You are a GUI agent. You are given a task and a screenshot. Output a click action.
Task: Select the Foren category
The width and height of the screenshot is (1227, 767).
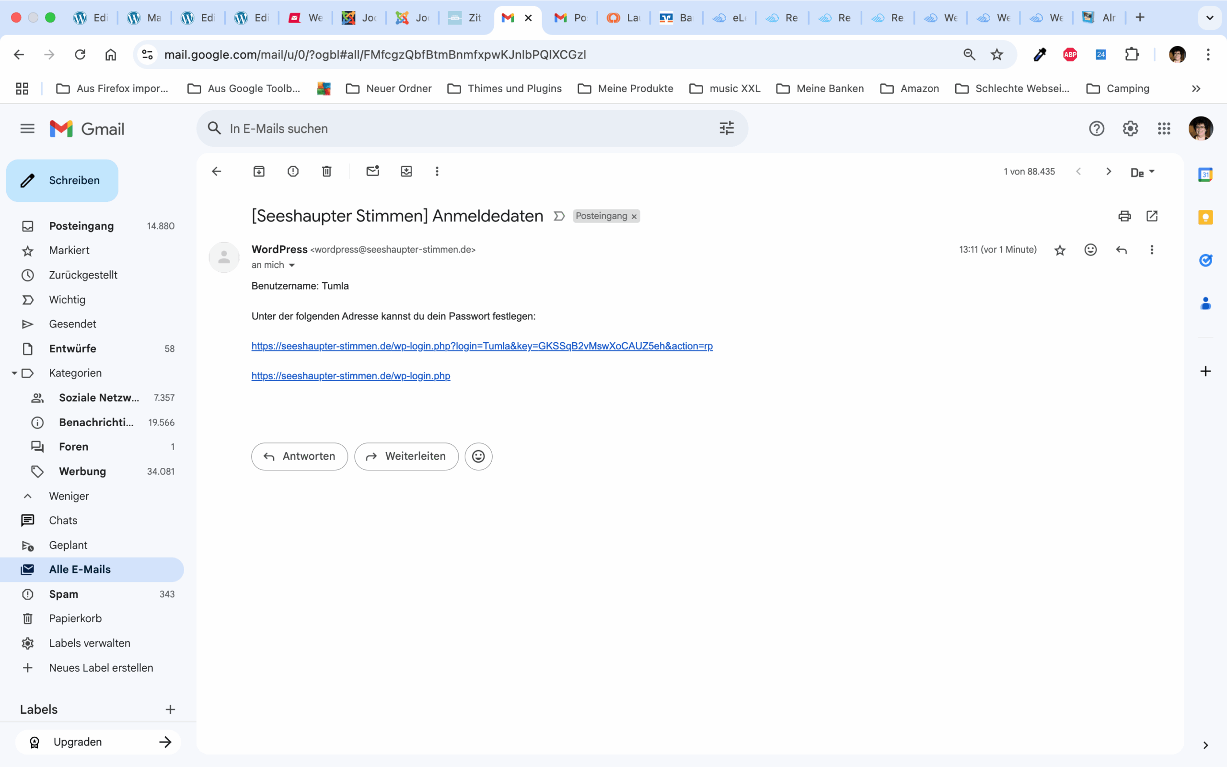[x=92, y=447]
